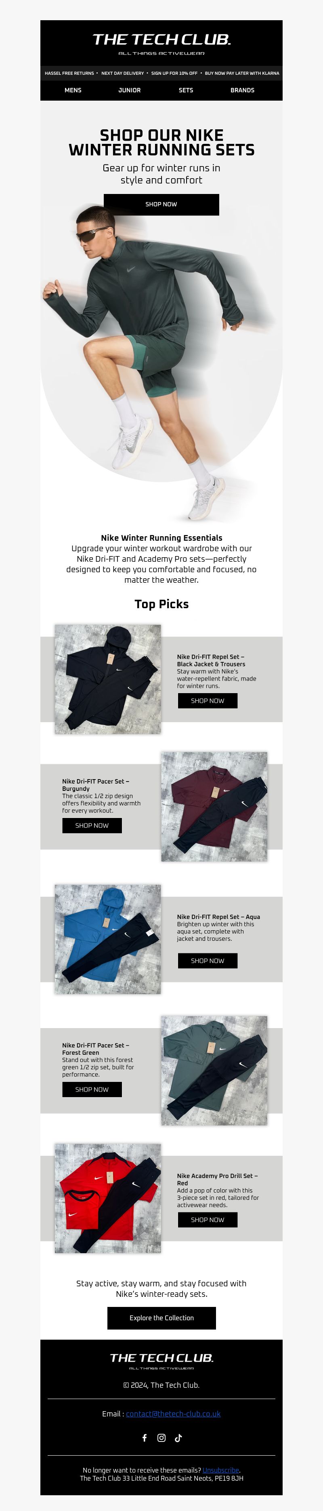Open the JUNIOR navigation item
Image resolution: width=323 pixels, height=1511 pixels.
click(130, 91)
